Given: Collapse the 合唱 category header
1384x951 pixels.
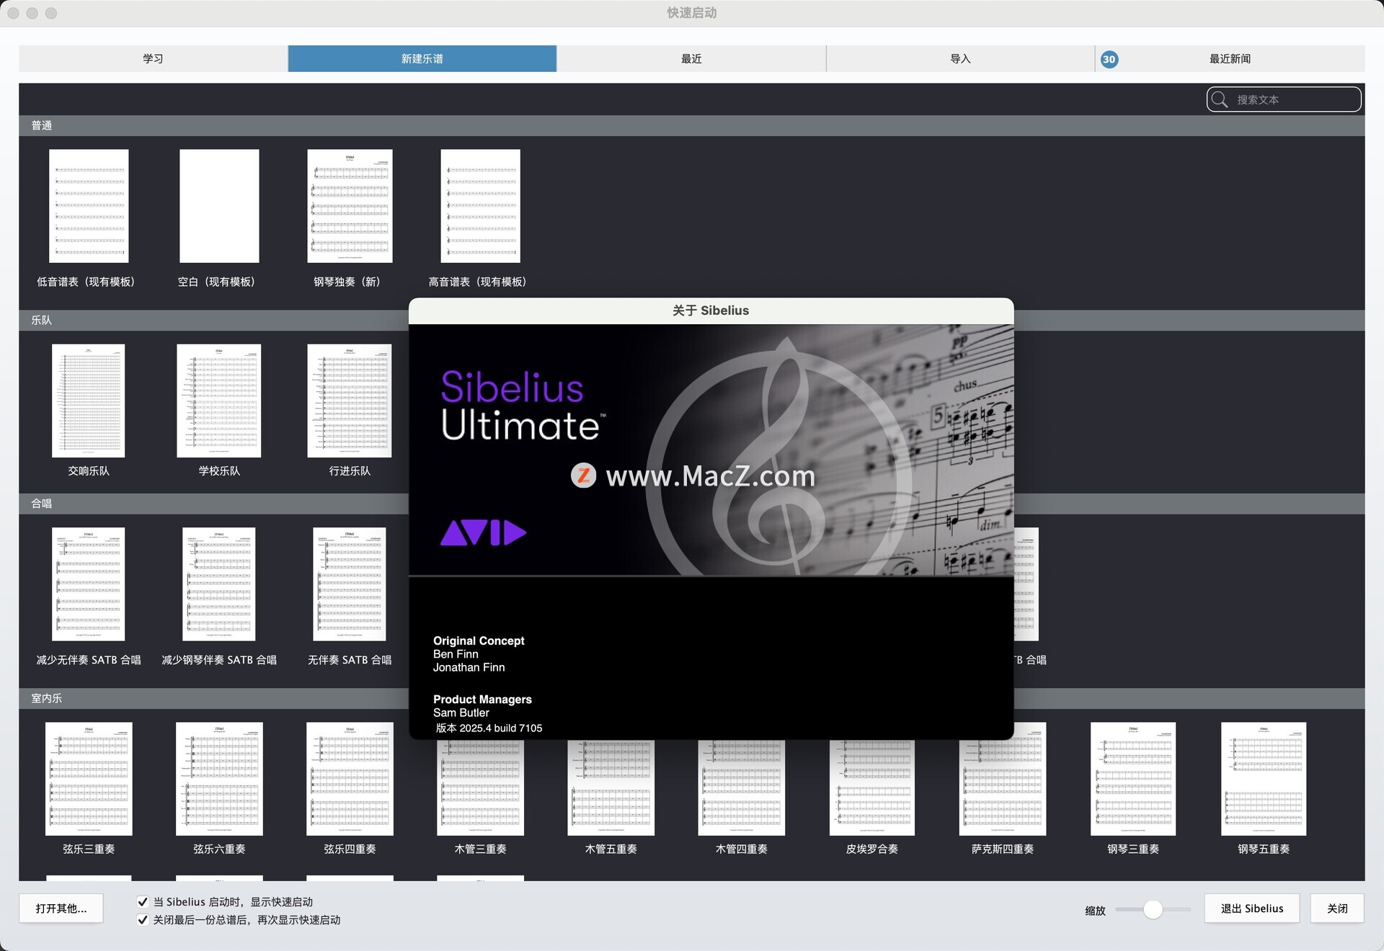Looking at the screenshot, I should click(213, 504).
